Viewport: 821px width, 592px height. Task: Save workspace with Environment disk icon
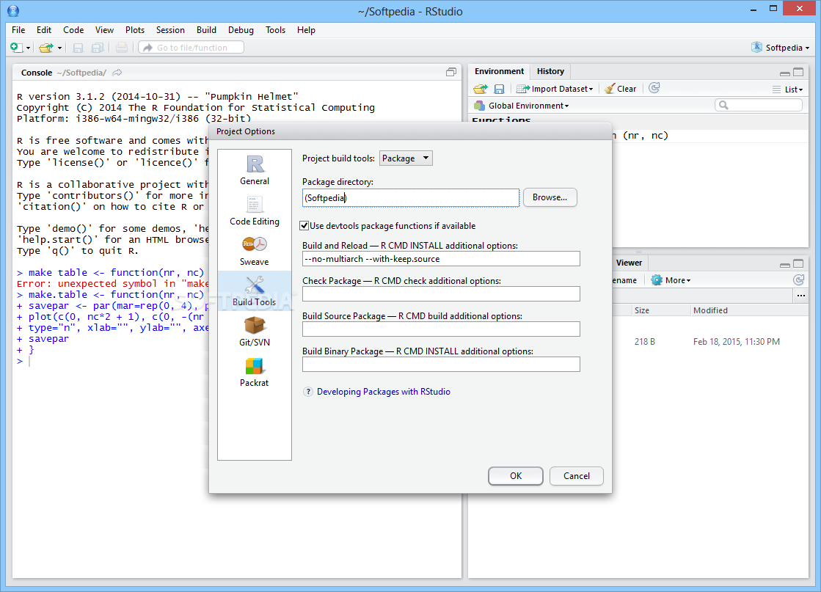(x=499, y=89)
